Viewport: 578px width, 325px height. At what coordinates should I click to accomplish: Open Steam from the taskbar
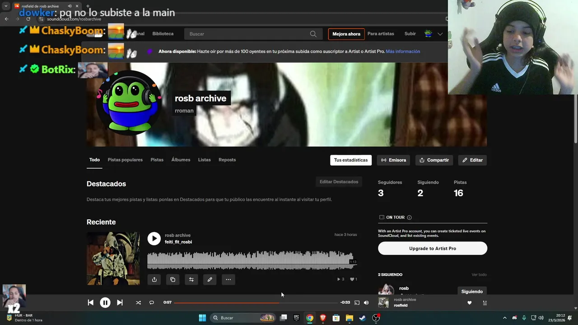[x=363, y=318]
